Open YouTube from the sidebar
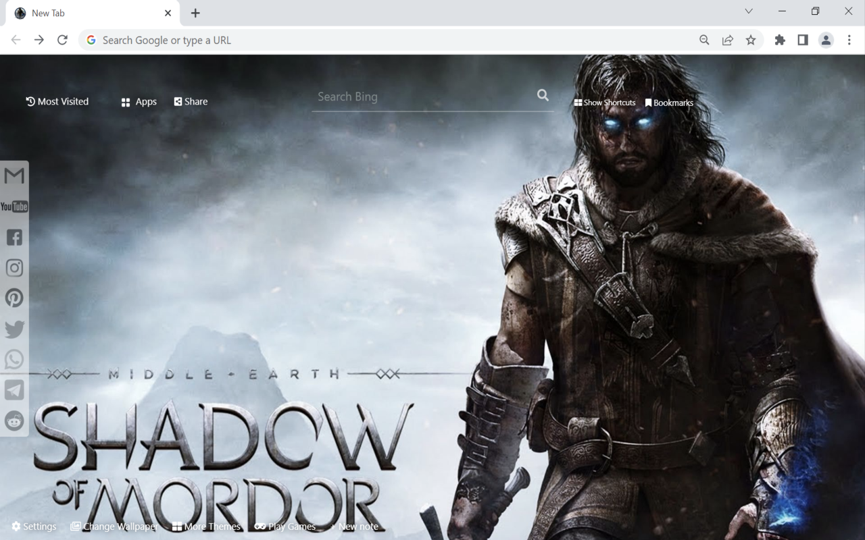The height and width of the screenshot is (540, 865). click(x=14, y=207)
